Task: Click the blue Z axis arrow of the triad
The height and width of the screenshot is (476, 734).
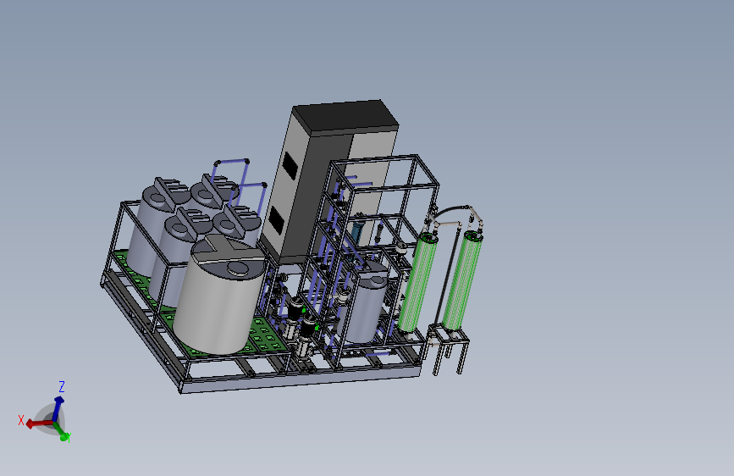Action: (58, 407)
